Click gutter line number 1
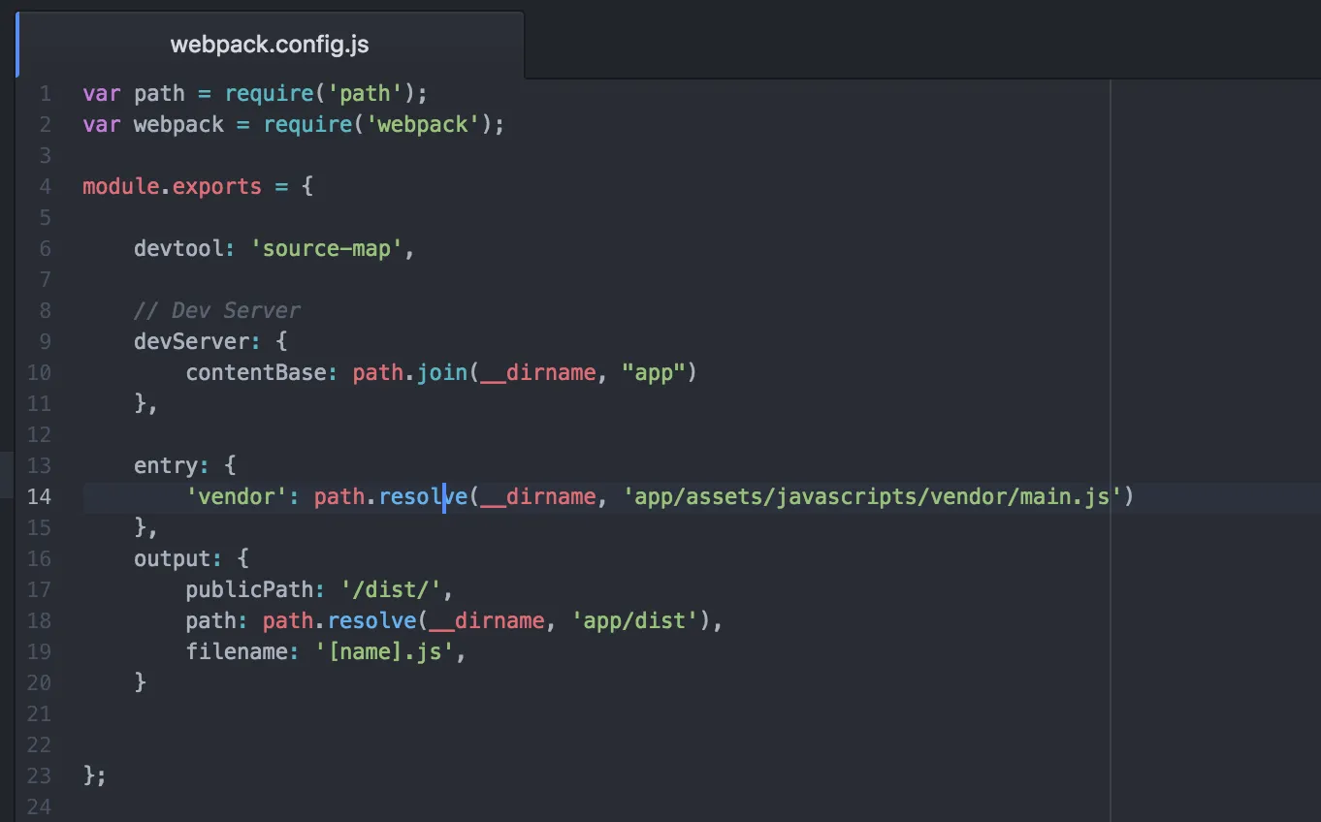1321x822 pixels. coord(46,93)
